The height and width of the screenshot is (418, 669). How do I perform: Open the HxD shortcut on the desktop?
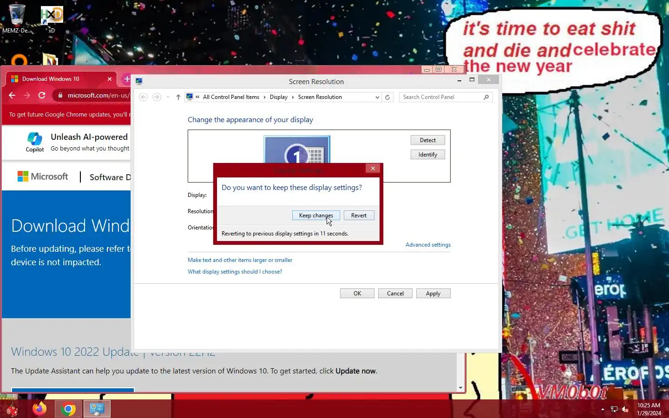click(x=52, y=19)
